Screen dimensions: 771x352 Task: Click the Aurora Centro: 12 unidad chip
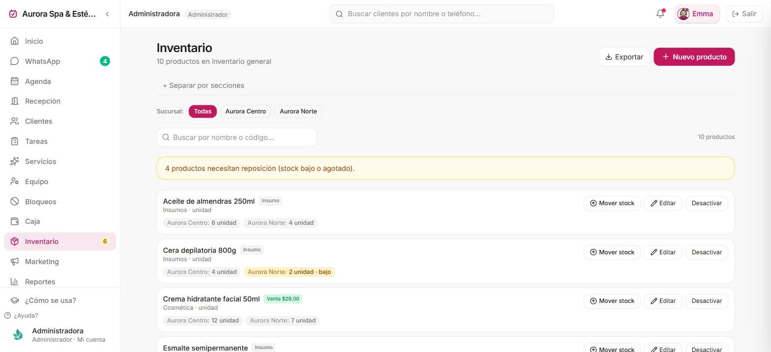(x=203, y=321)
